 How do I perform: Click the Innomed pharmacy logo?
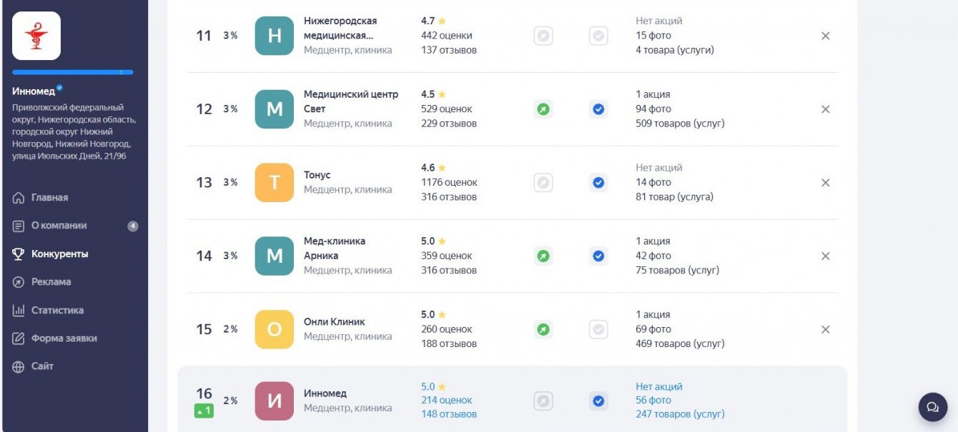(36, 36)
